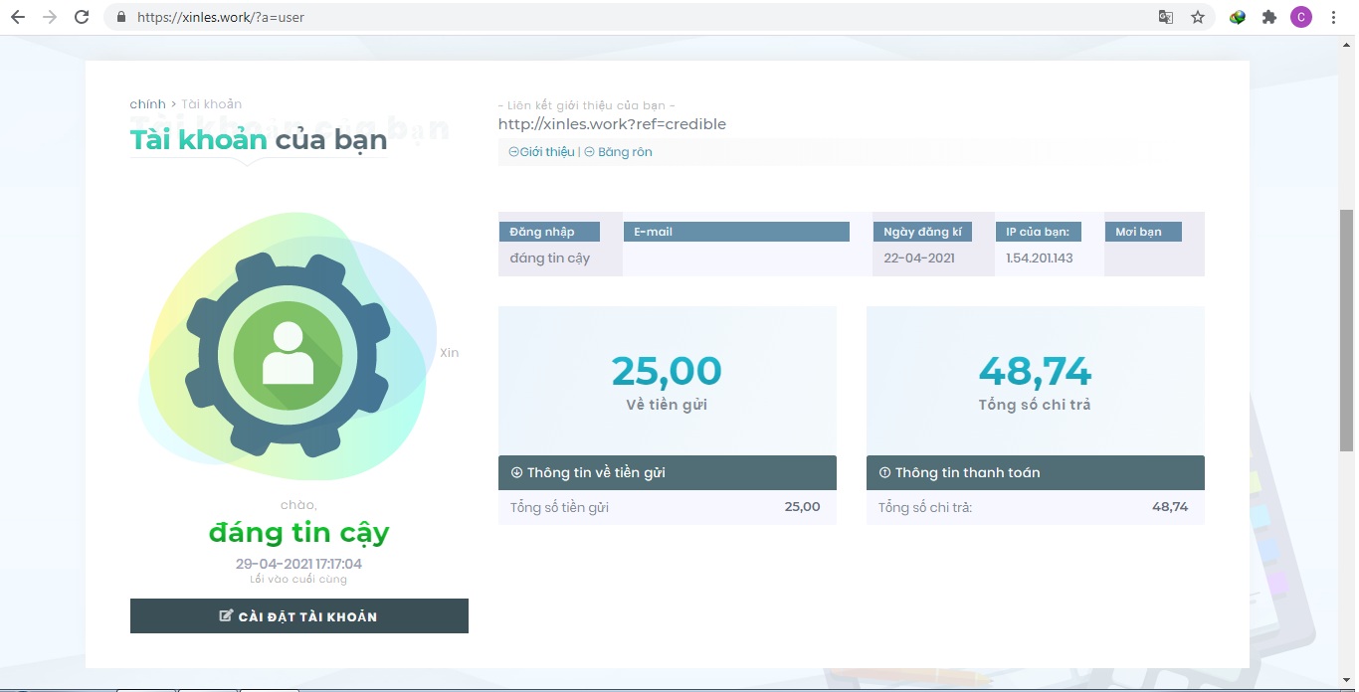
Task: Click the 'Mời bạn' column header
Action: [x=1143, y=232]
